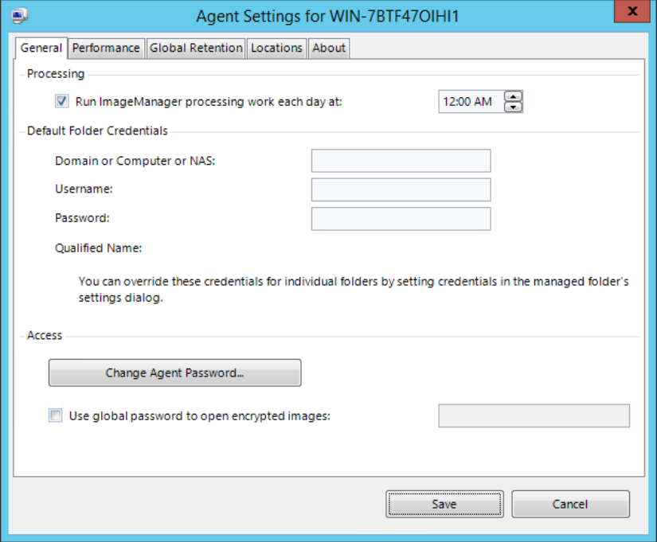The image size is (657, 542).
Task: View the About tab
Action: (x=329, y=48)
